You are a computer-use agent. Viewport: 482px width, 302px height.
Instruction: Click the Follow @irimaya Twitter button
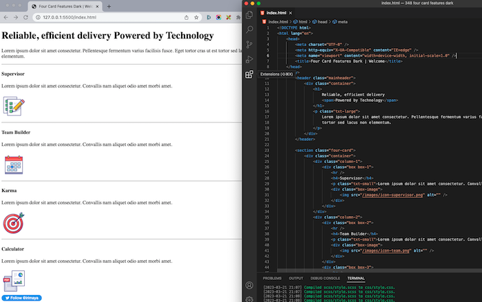[x=21, y=298]
